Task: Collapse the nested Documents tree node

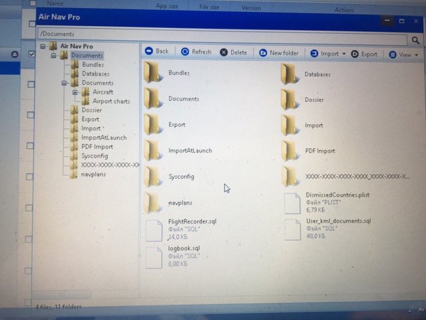Action: [x=64, y=83]
